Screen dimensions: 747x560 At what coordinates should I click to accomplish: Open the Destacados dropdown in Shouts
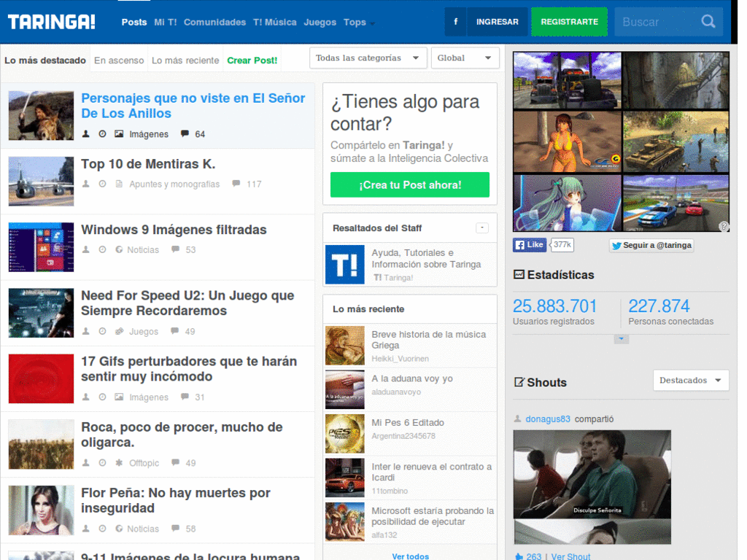point(691,381)
